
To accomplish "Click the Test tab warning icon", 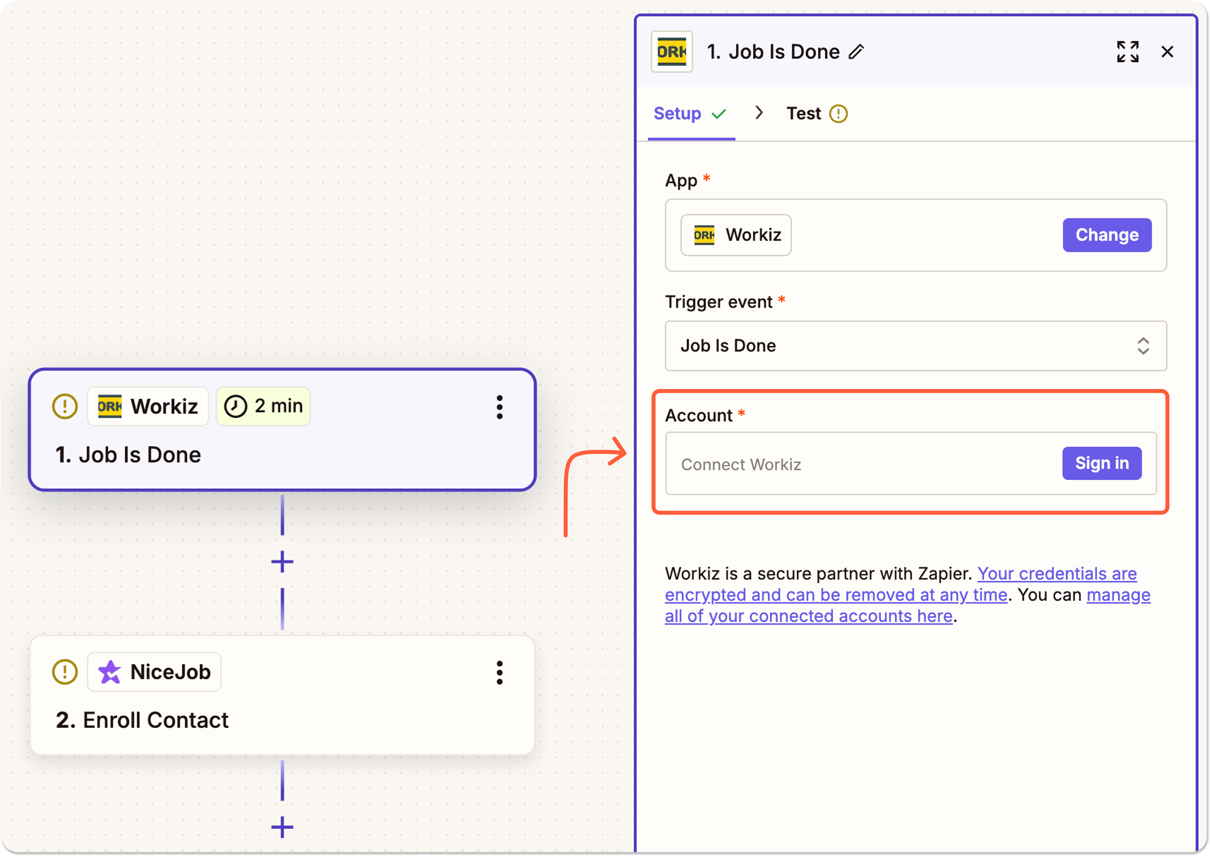I will [x=838, y=114].
